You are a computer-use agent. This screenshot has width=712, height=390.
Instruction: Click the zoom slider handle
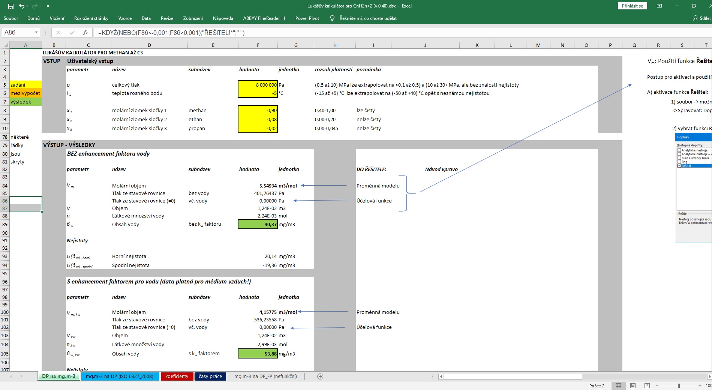click(x=679, y=385)
